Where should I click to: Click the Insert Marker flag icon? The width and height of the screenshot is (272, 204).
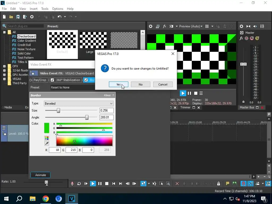(x=227, y=184)
